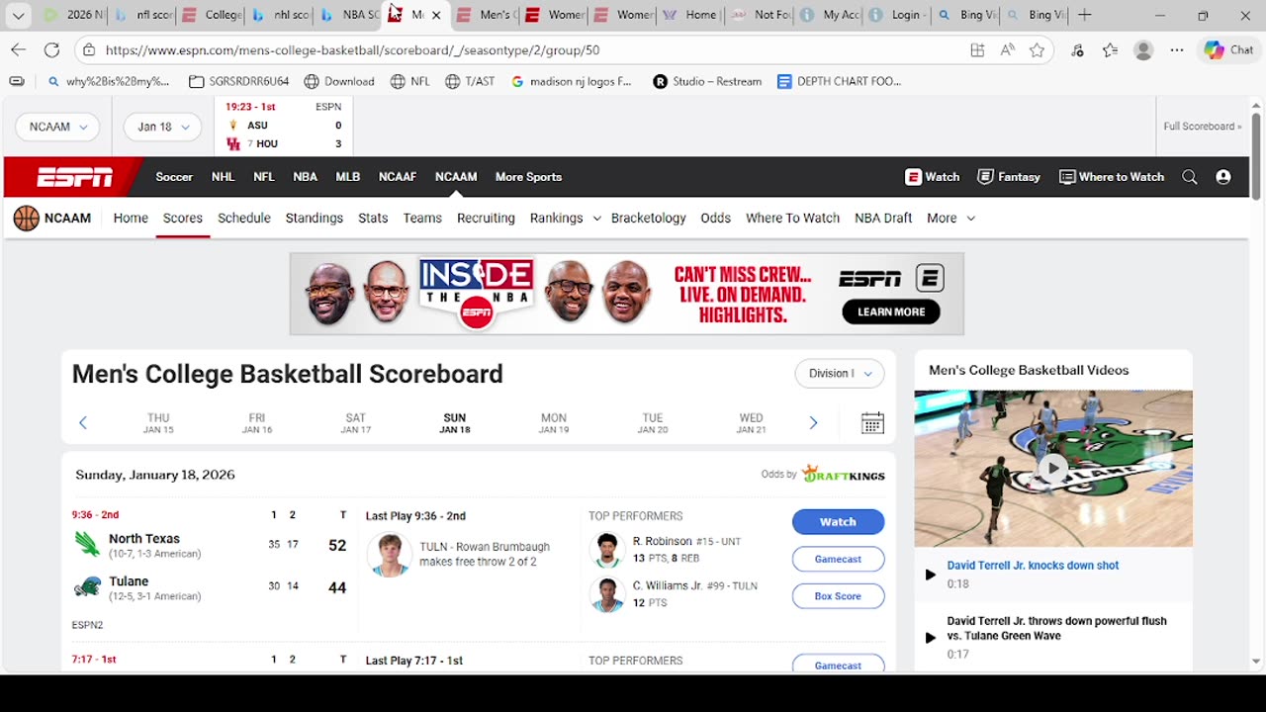Open the calendar date picker icon
The image size is (1266, 712).
tap(872, 423)
